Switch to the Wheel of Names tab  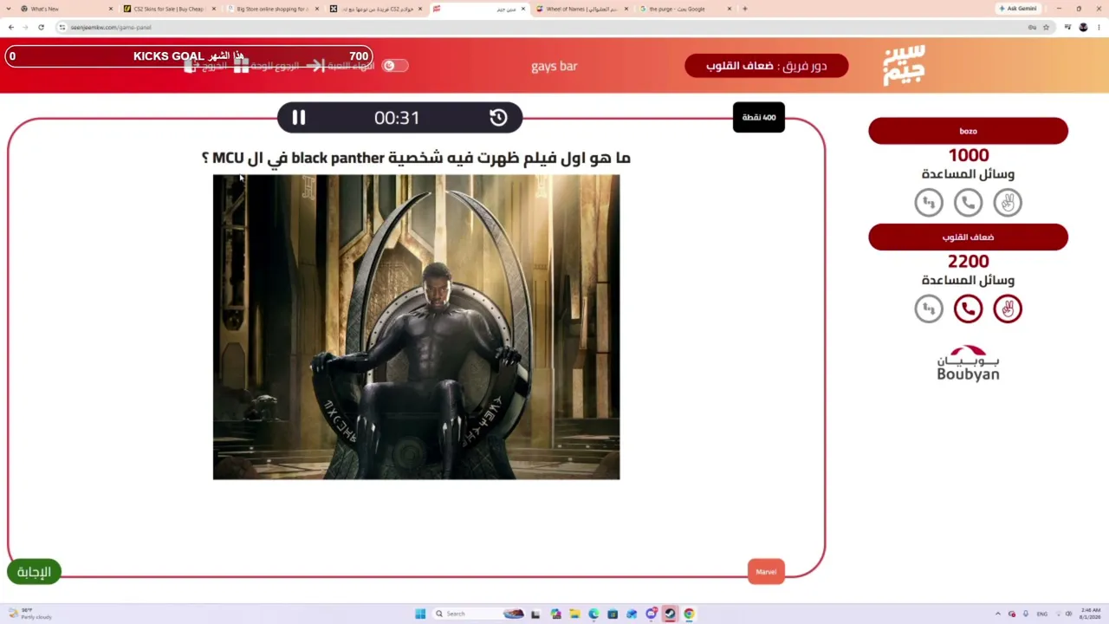click(583, 9)
